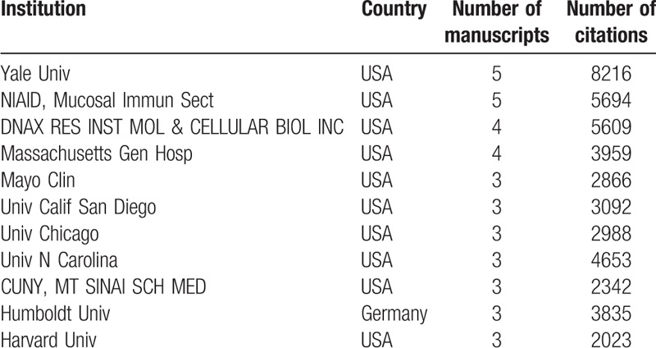Screen dimensions: 656x348
Task: Click citation value 5694
Action: tap(611, 100)
